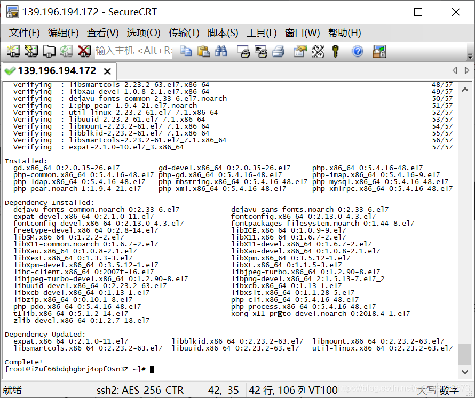Click the Print printer icon

coord(279,51)
